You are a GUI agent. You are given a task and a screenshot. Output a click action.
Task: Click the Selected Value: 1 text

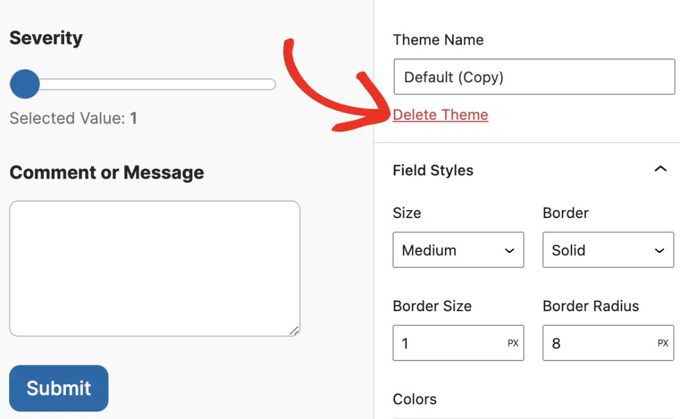tap(73, 118)
